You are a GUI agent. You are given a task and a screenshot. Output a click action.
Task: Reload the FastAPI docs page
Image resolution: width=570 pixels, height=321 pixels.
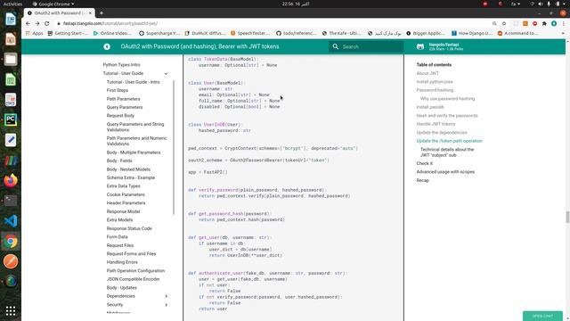click(47, 23)
